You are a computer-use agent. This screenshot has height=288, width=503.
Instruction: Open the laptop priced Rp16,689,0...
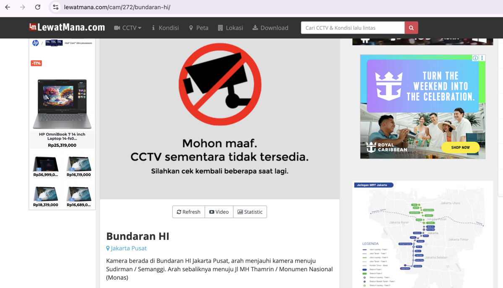78,197
